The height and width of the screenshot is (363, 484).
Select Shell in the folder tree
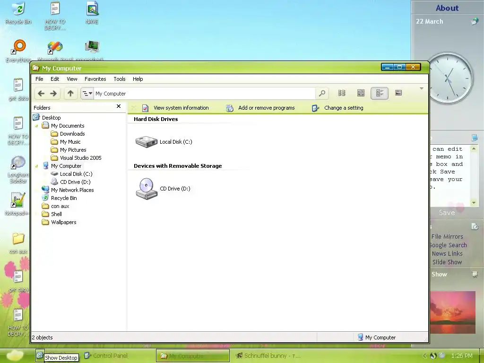56,214
